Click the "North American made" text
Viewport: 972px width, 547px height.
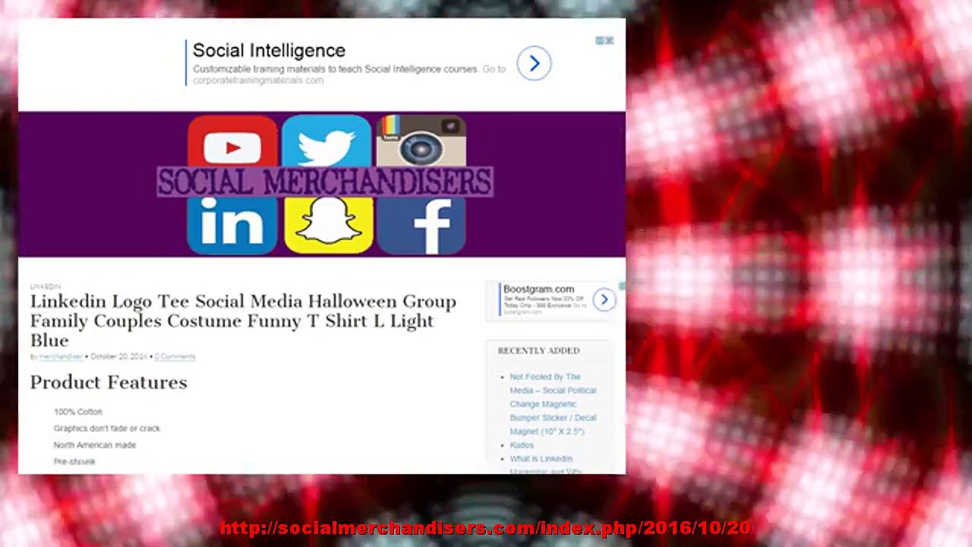pos(95,445)
